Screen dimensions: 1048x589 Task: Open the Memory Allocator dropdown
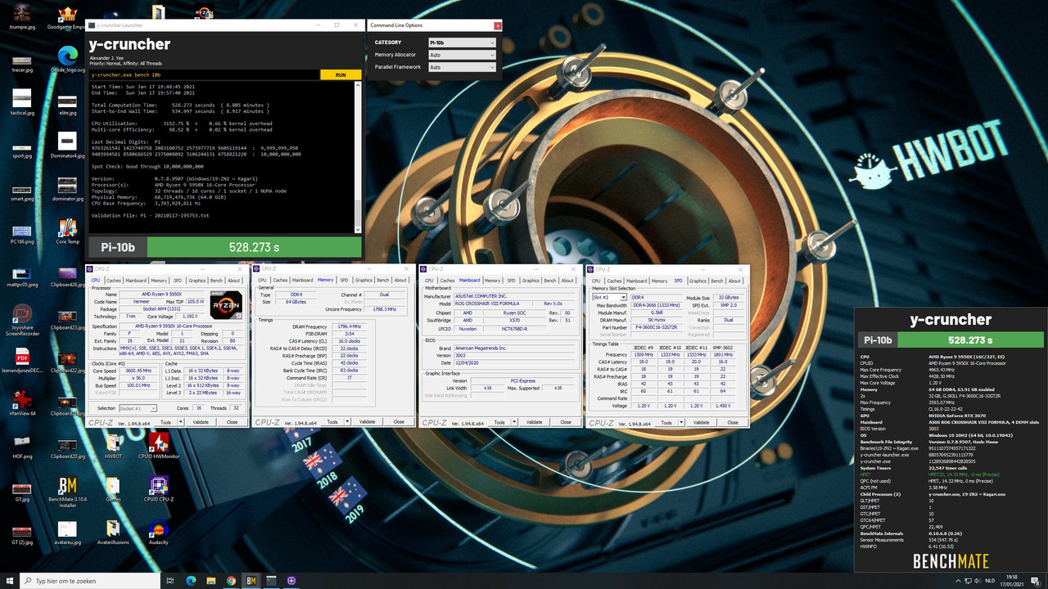point(462,55)
